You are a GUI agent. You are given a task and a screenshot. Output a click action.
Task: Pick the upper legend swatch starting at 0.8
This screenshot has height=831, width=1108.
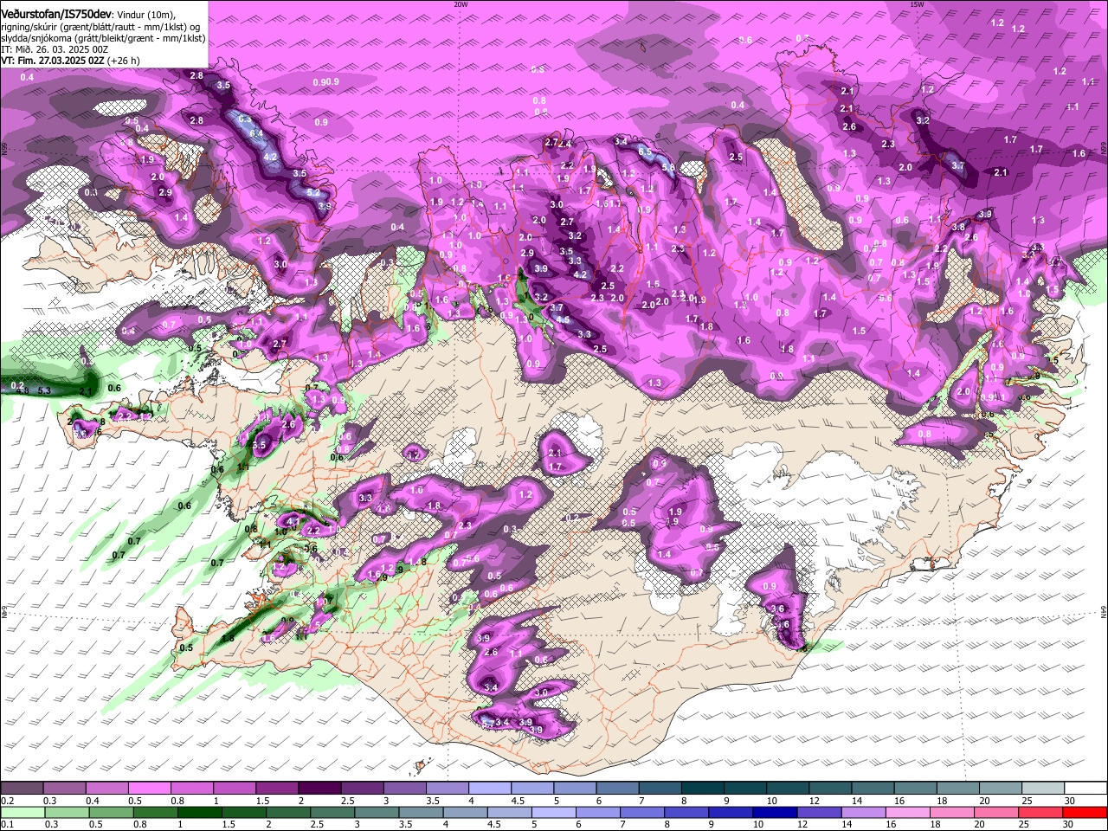click(x=191, y=788)
